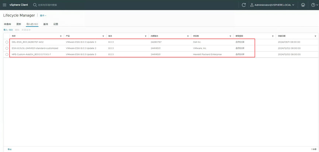The image size is (319, 152).
Task: Click the 2024/09/11 08:00:00 date cell
Action: 289,42
